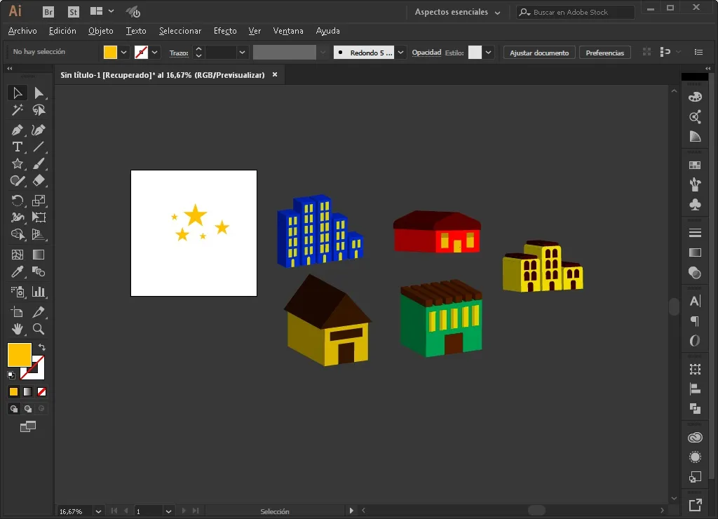Select the Width/Warp tool
The image size is (718, 519).
[x=18, y=217]
